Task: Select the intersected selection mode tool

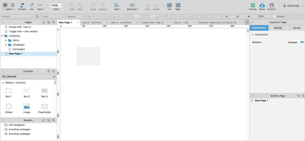Action: pos(5,5)
